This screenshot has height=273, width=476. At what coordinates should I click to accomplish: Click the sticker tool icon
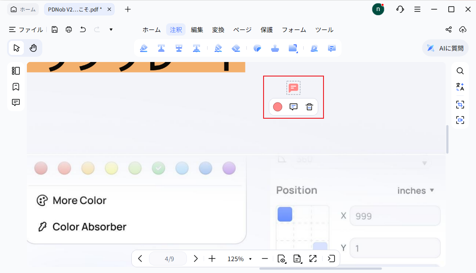coord(257,48)
